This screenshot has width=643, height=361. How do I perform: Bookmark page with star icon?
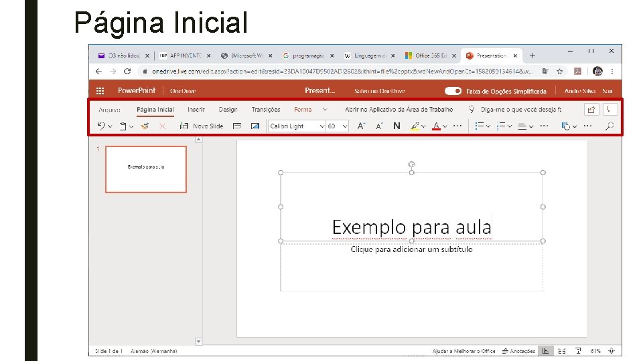coord(560,72)
